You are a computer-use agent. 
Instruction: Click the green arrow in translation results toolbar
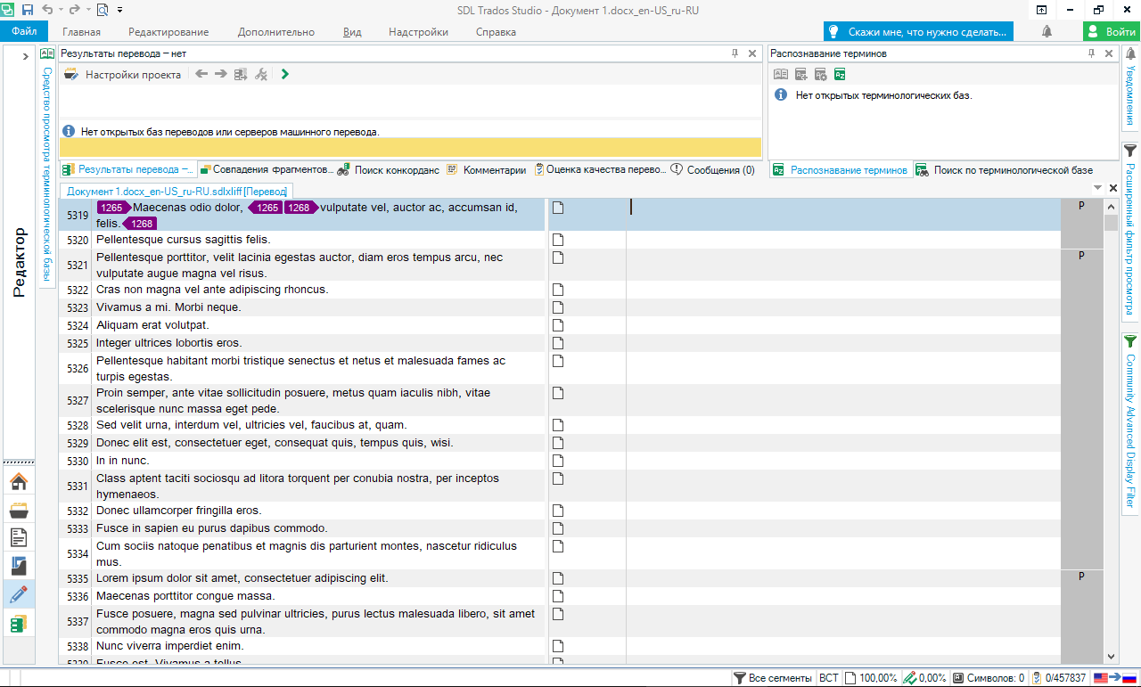284,75
